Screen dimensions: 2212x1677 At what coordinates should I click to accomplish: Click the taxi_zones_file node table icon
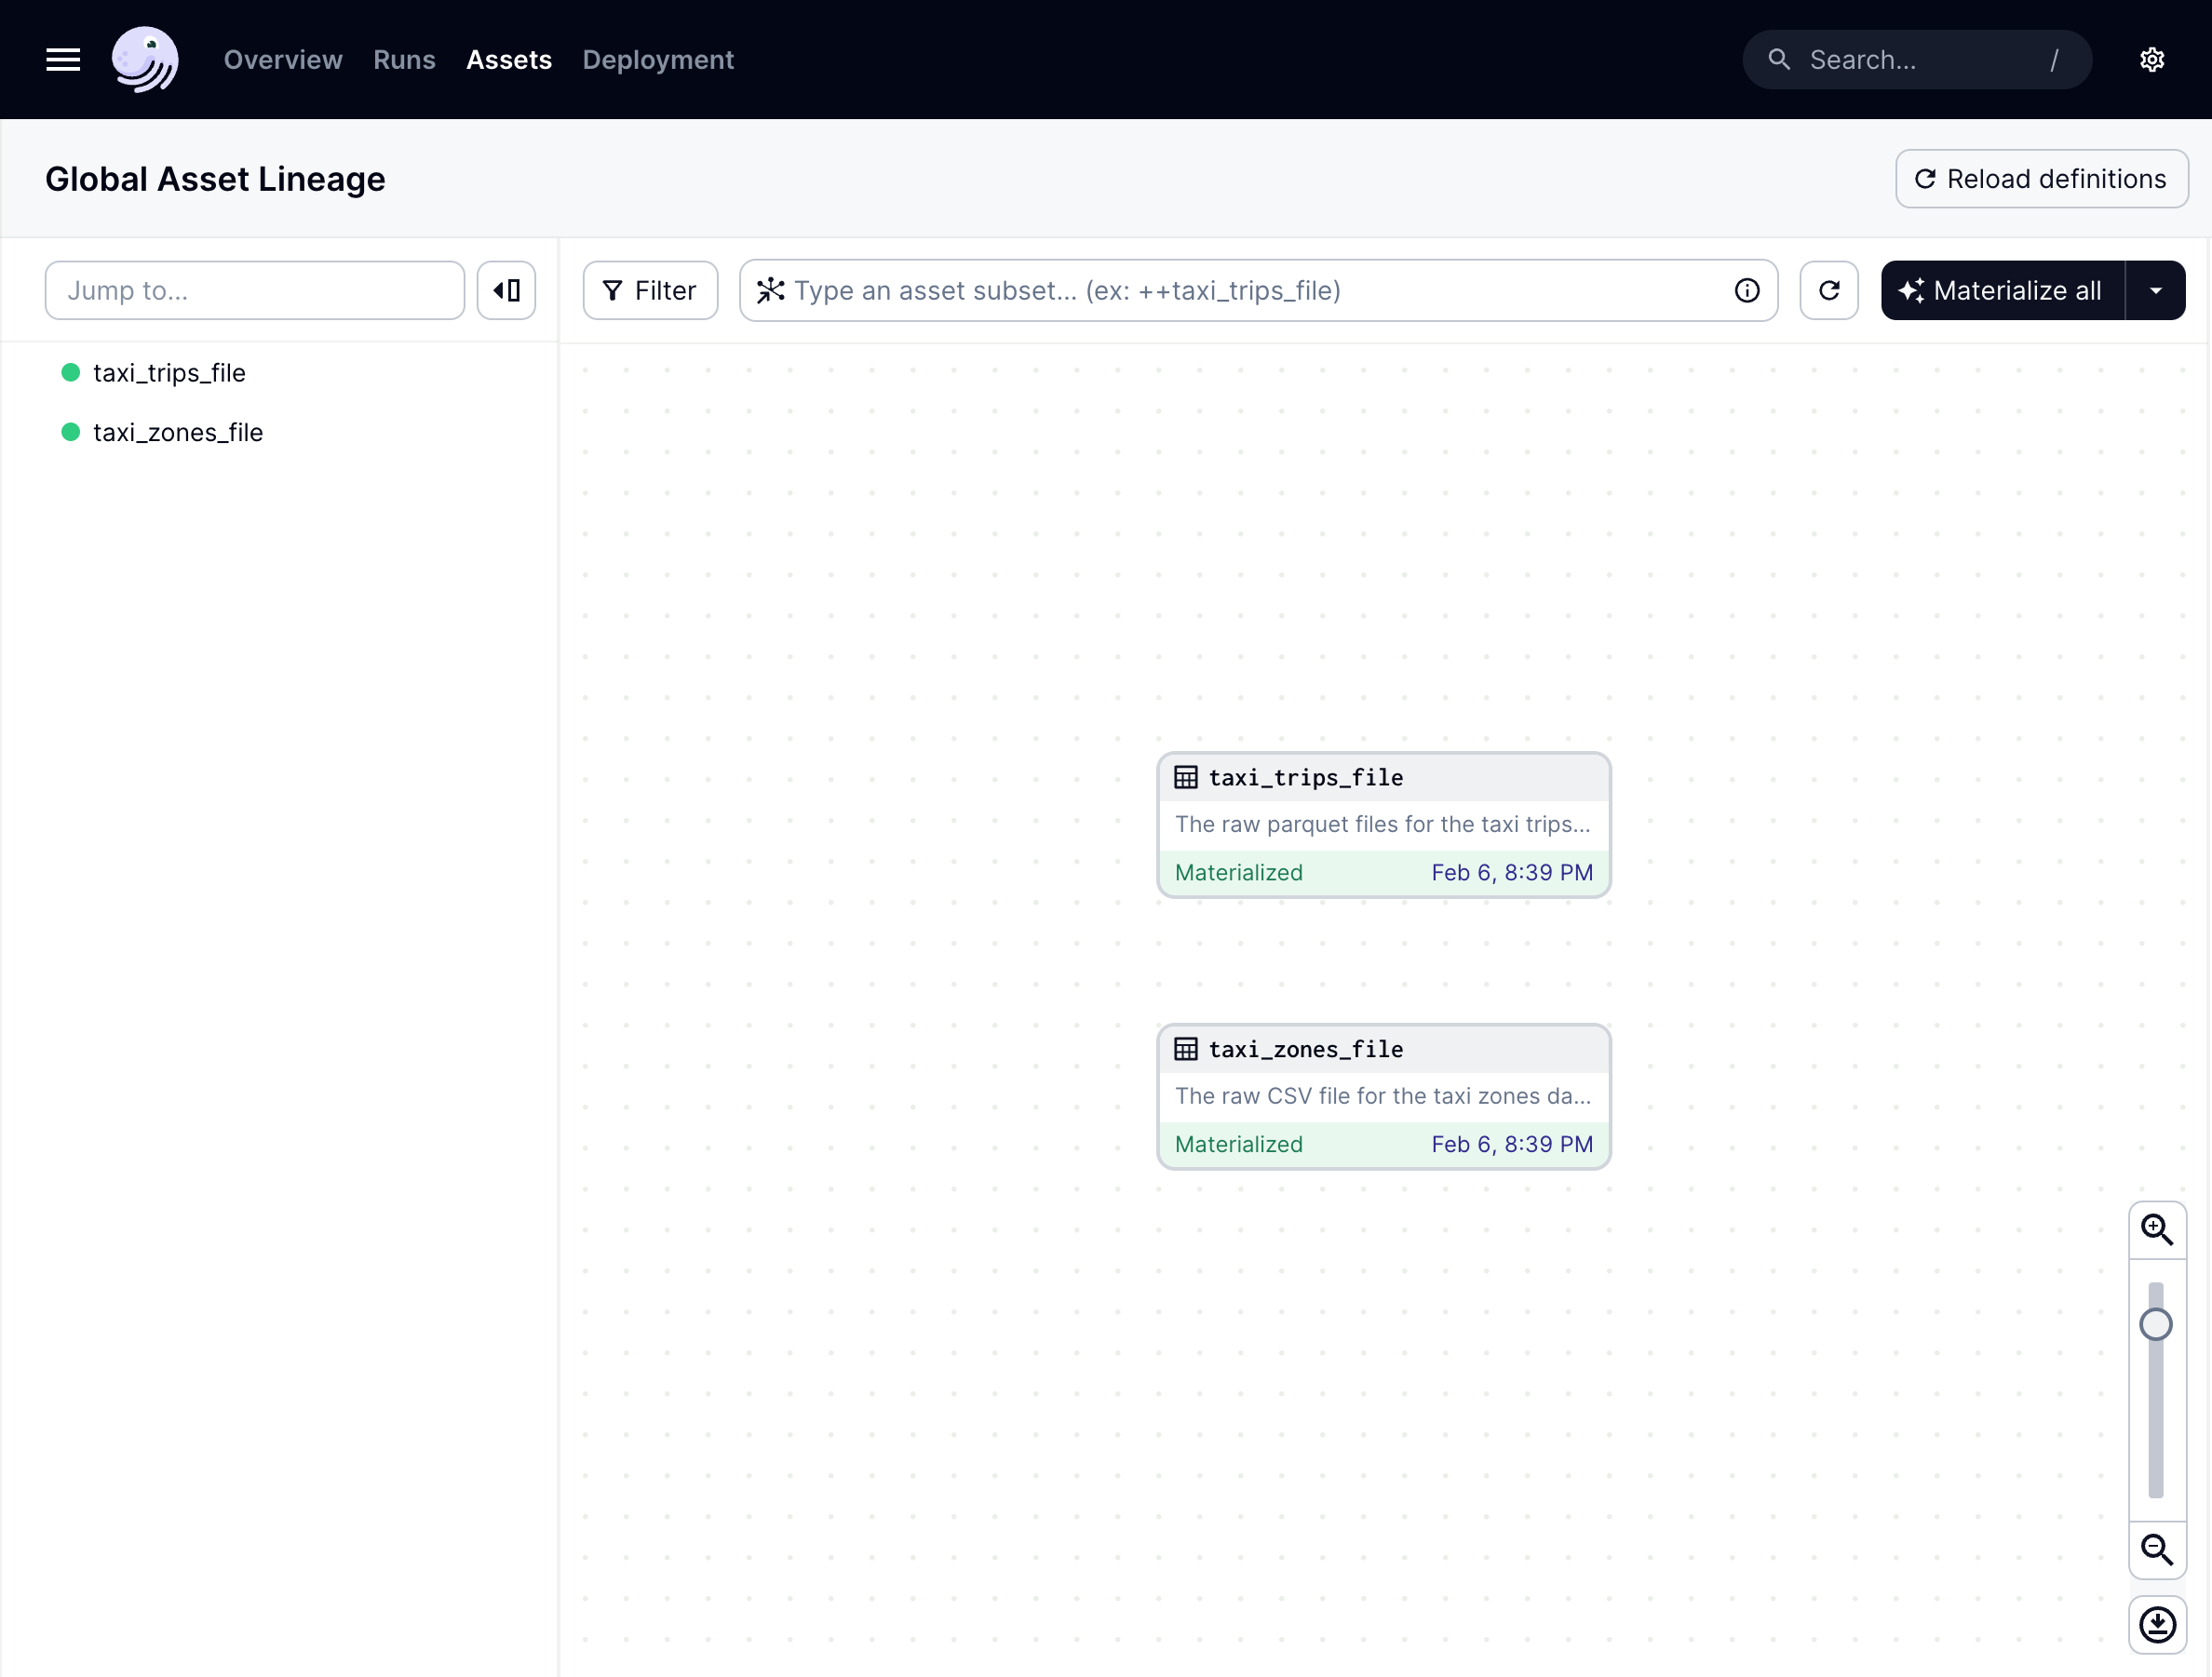(1186, 1050)
